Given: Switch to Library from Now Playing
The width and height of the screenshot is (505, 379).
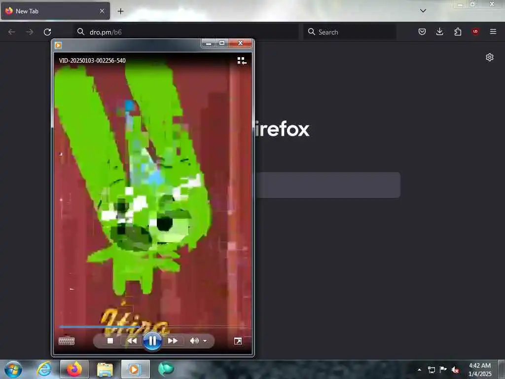Looking at the screenshot, I should point(242,61).
